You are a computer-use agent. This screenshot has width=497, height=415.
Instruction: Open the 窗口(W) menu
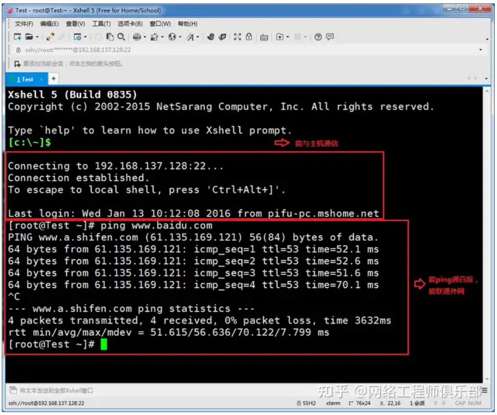(161, 24)
